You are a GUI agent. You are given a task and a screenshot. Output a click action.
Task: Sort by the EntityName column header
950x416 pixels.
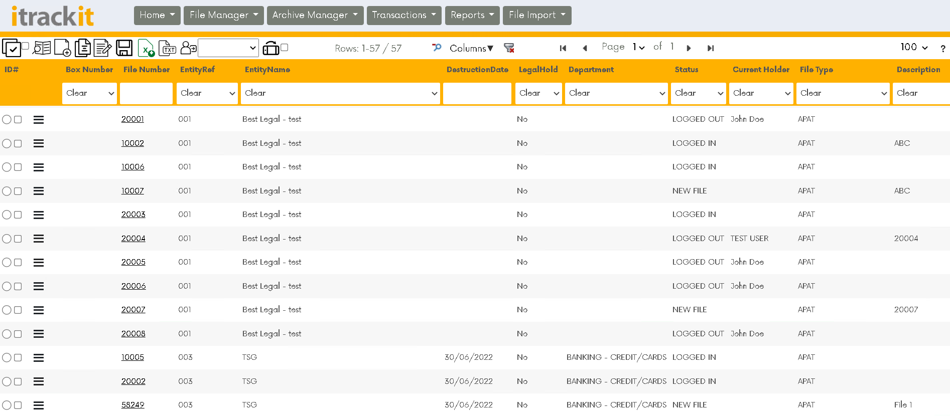tap(267, 70)
